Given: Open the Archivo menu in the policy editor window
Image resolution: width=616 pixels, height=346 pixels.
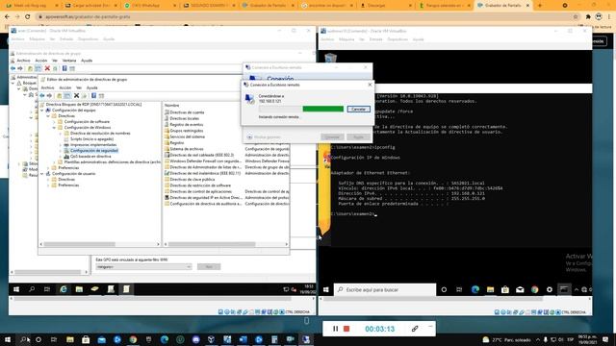Looking at the screenshot, I should [x=47, y=87].
